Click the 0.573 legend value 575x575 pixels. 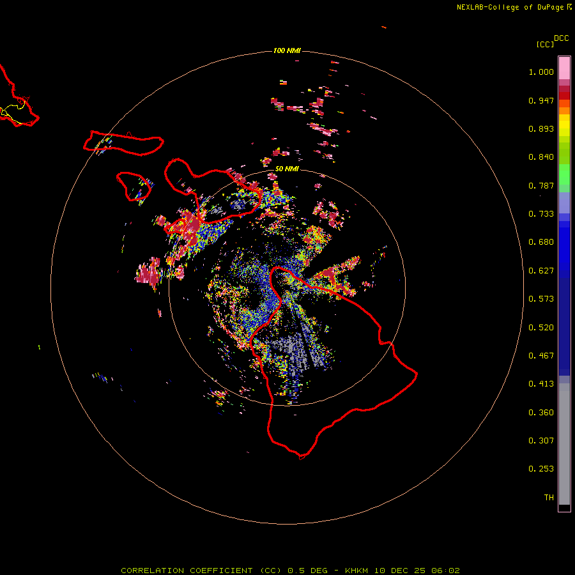[541, 299]
